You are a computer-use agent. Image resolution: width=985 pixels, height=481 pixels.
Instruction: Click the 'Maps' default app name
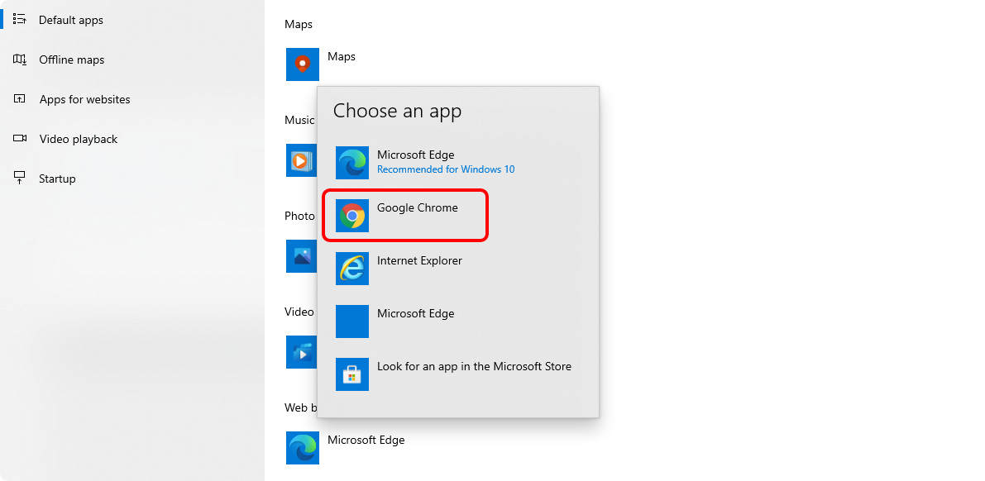[342, 56]
